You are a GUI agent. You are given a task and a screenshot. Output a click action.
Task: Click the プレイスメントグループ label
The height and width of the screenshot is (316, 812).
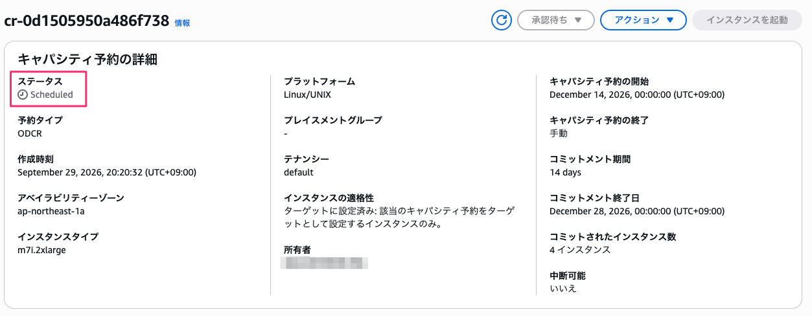[x=333, y=120]
